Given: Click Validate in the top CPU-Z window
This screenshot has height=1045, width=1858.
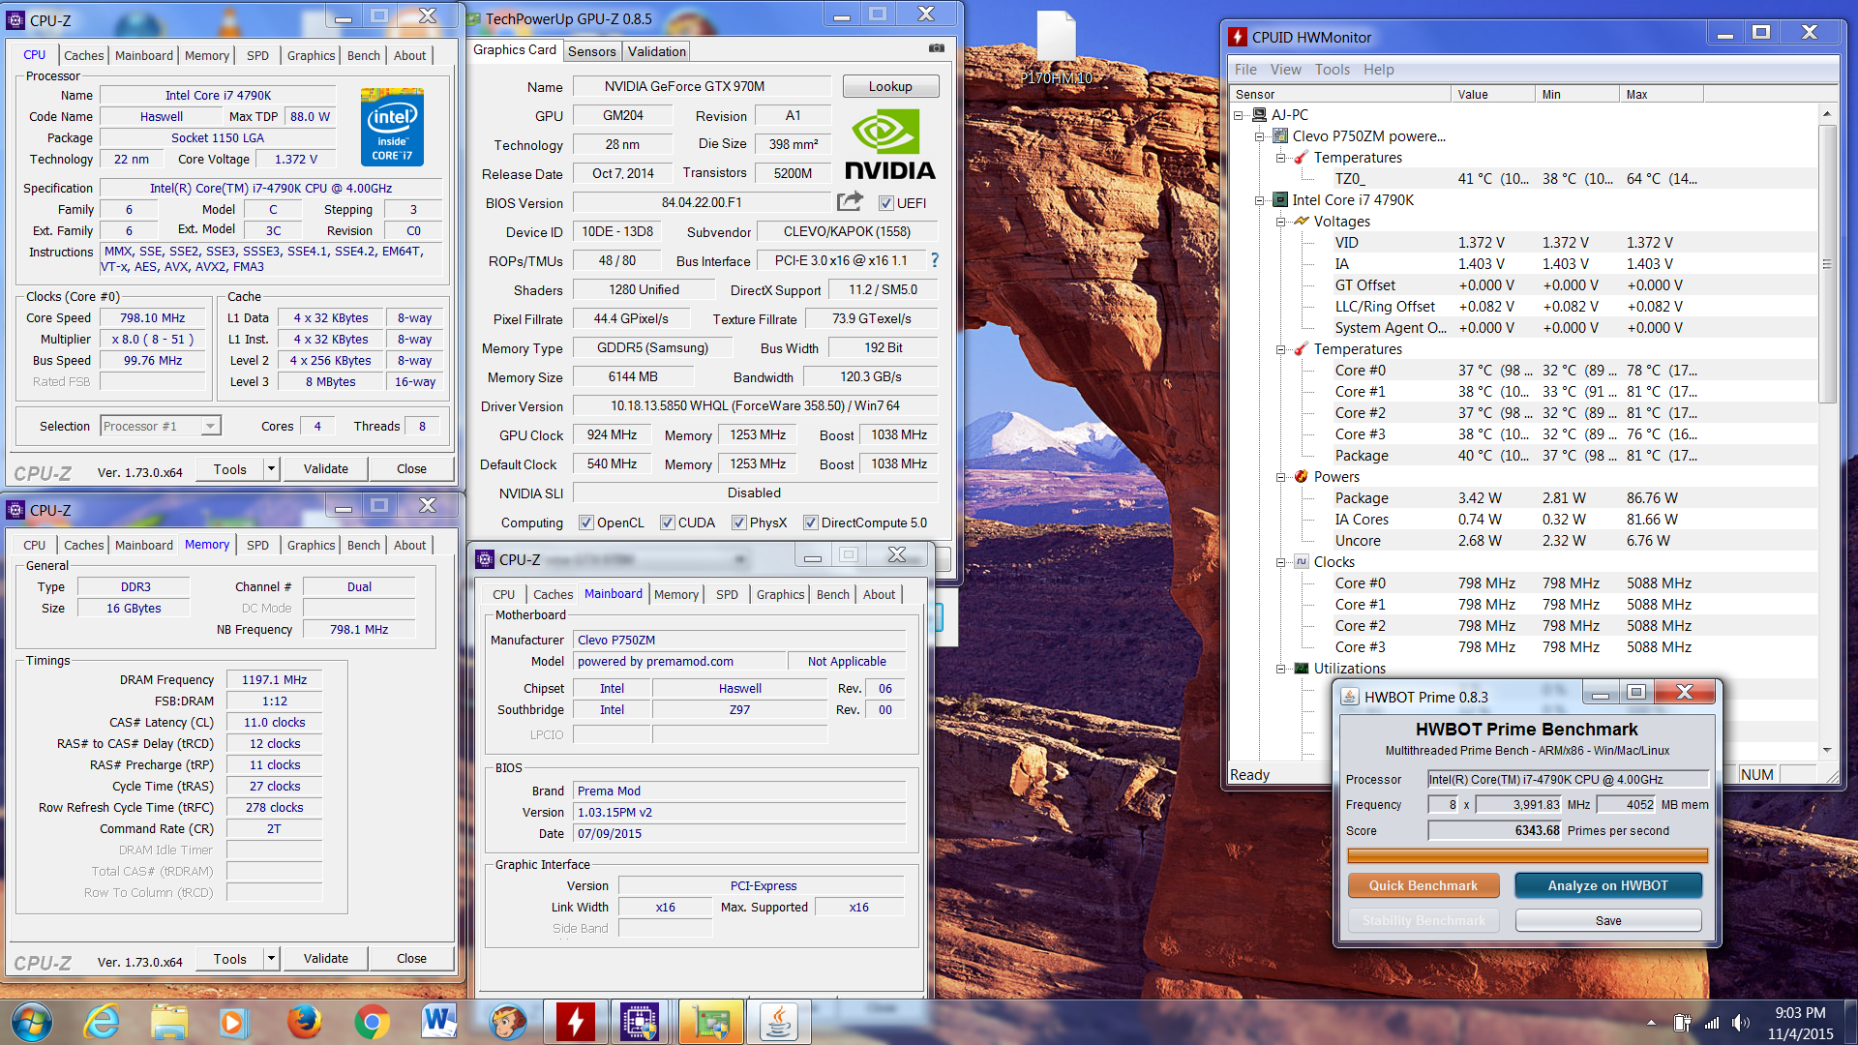Looking at the screenshot, I should pyautogui.click(x=326, y=469).
